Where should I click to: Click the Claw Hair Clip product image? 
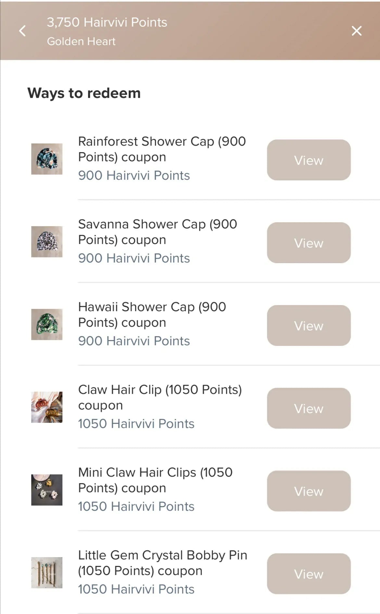click(47, 407)
